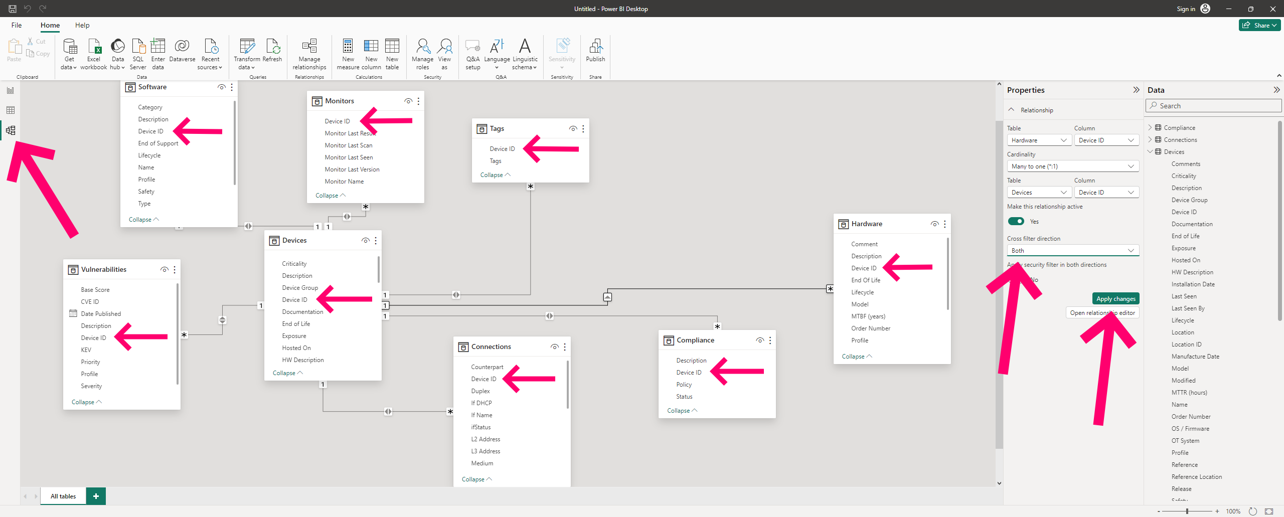Click the Fit to screen icon
This screenshot has height=517, width=1284.
pos(1269,511)
